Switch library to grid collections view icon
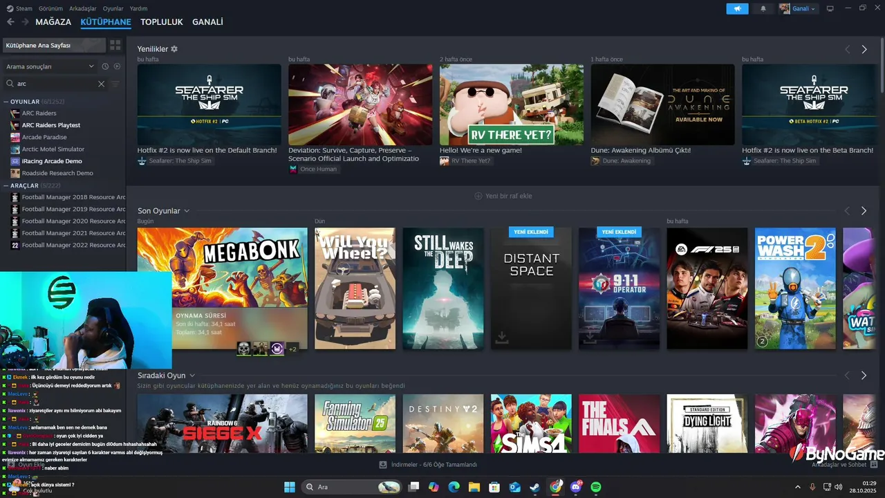The image size is (885, 498). pos(115,45)
